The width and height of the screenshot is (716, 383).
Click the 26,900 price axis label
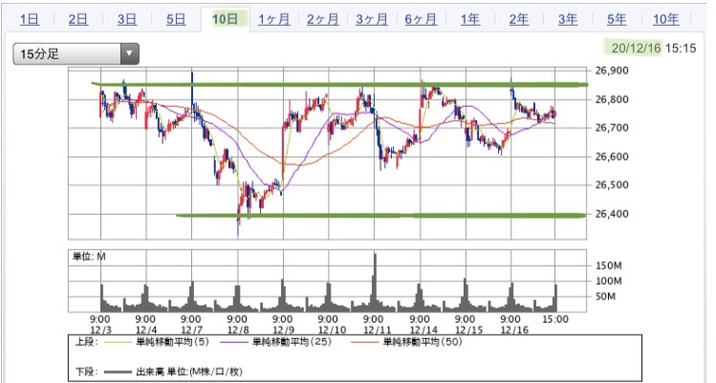coord(612,71)
